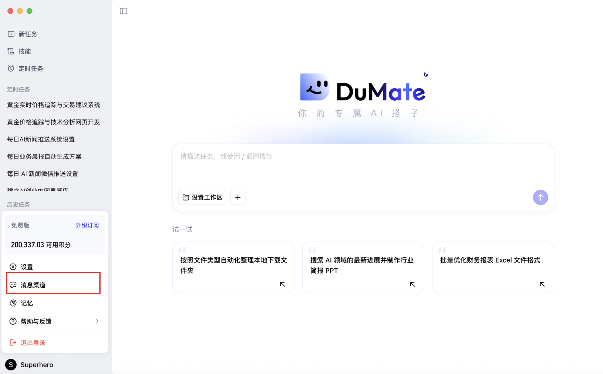Click the + attachment button
Viewport: 603px width, 374px height.
click(x=238, y=197)
